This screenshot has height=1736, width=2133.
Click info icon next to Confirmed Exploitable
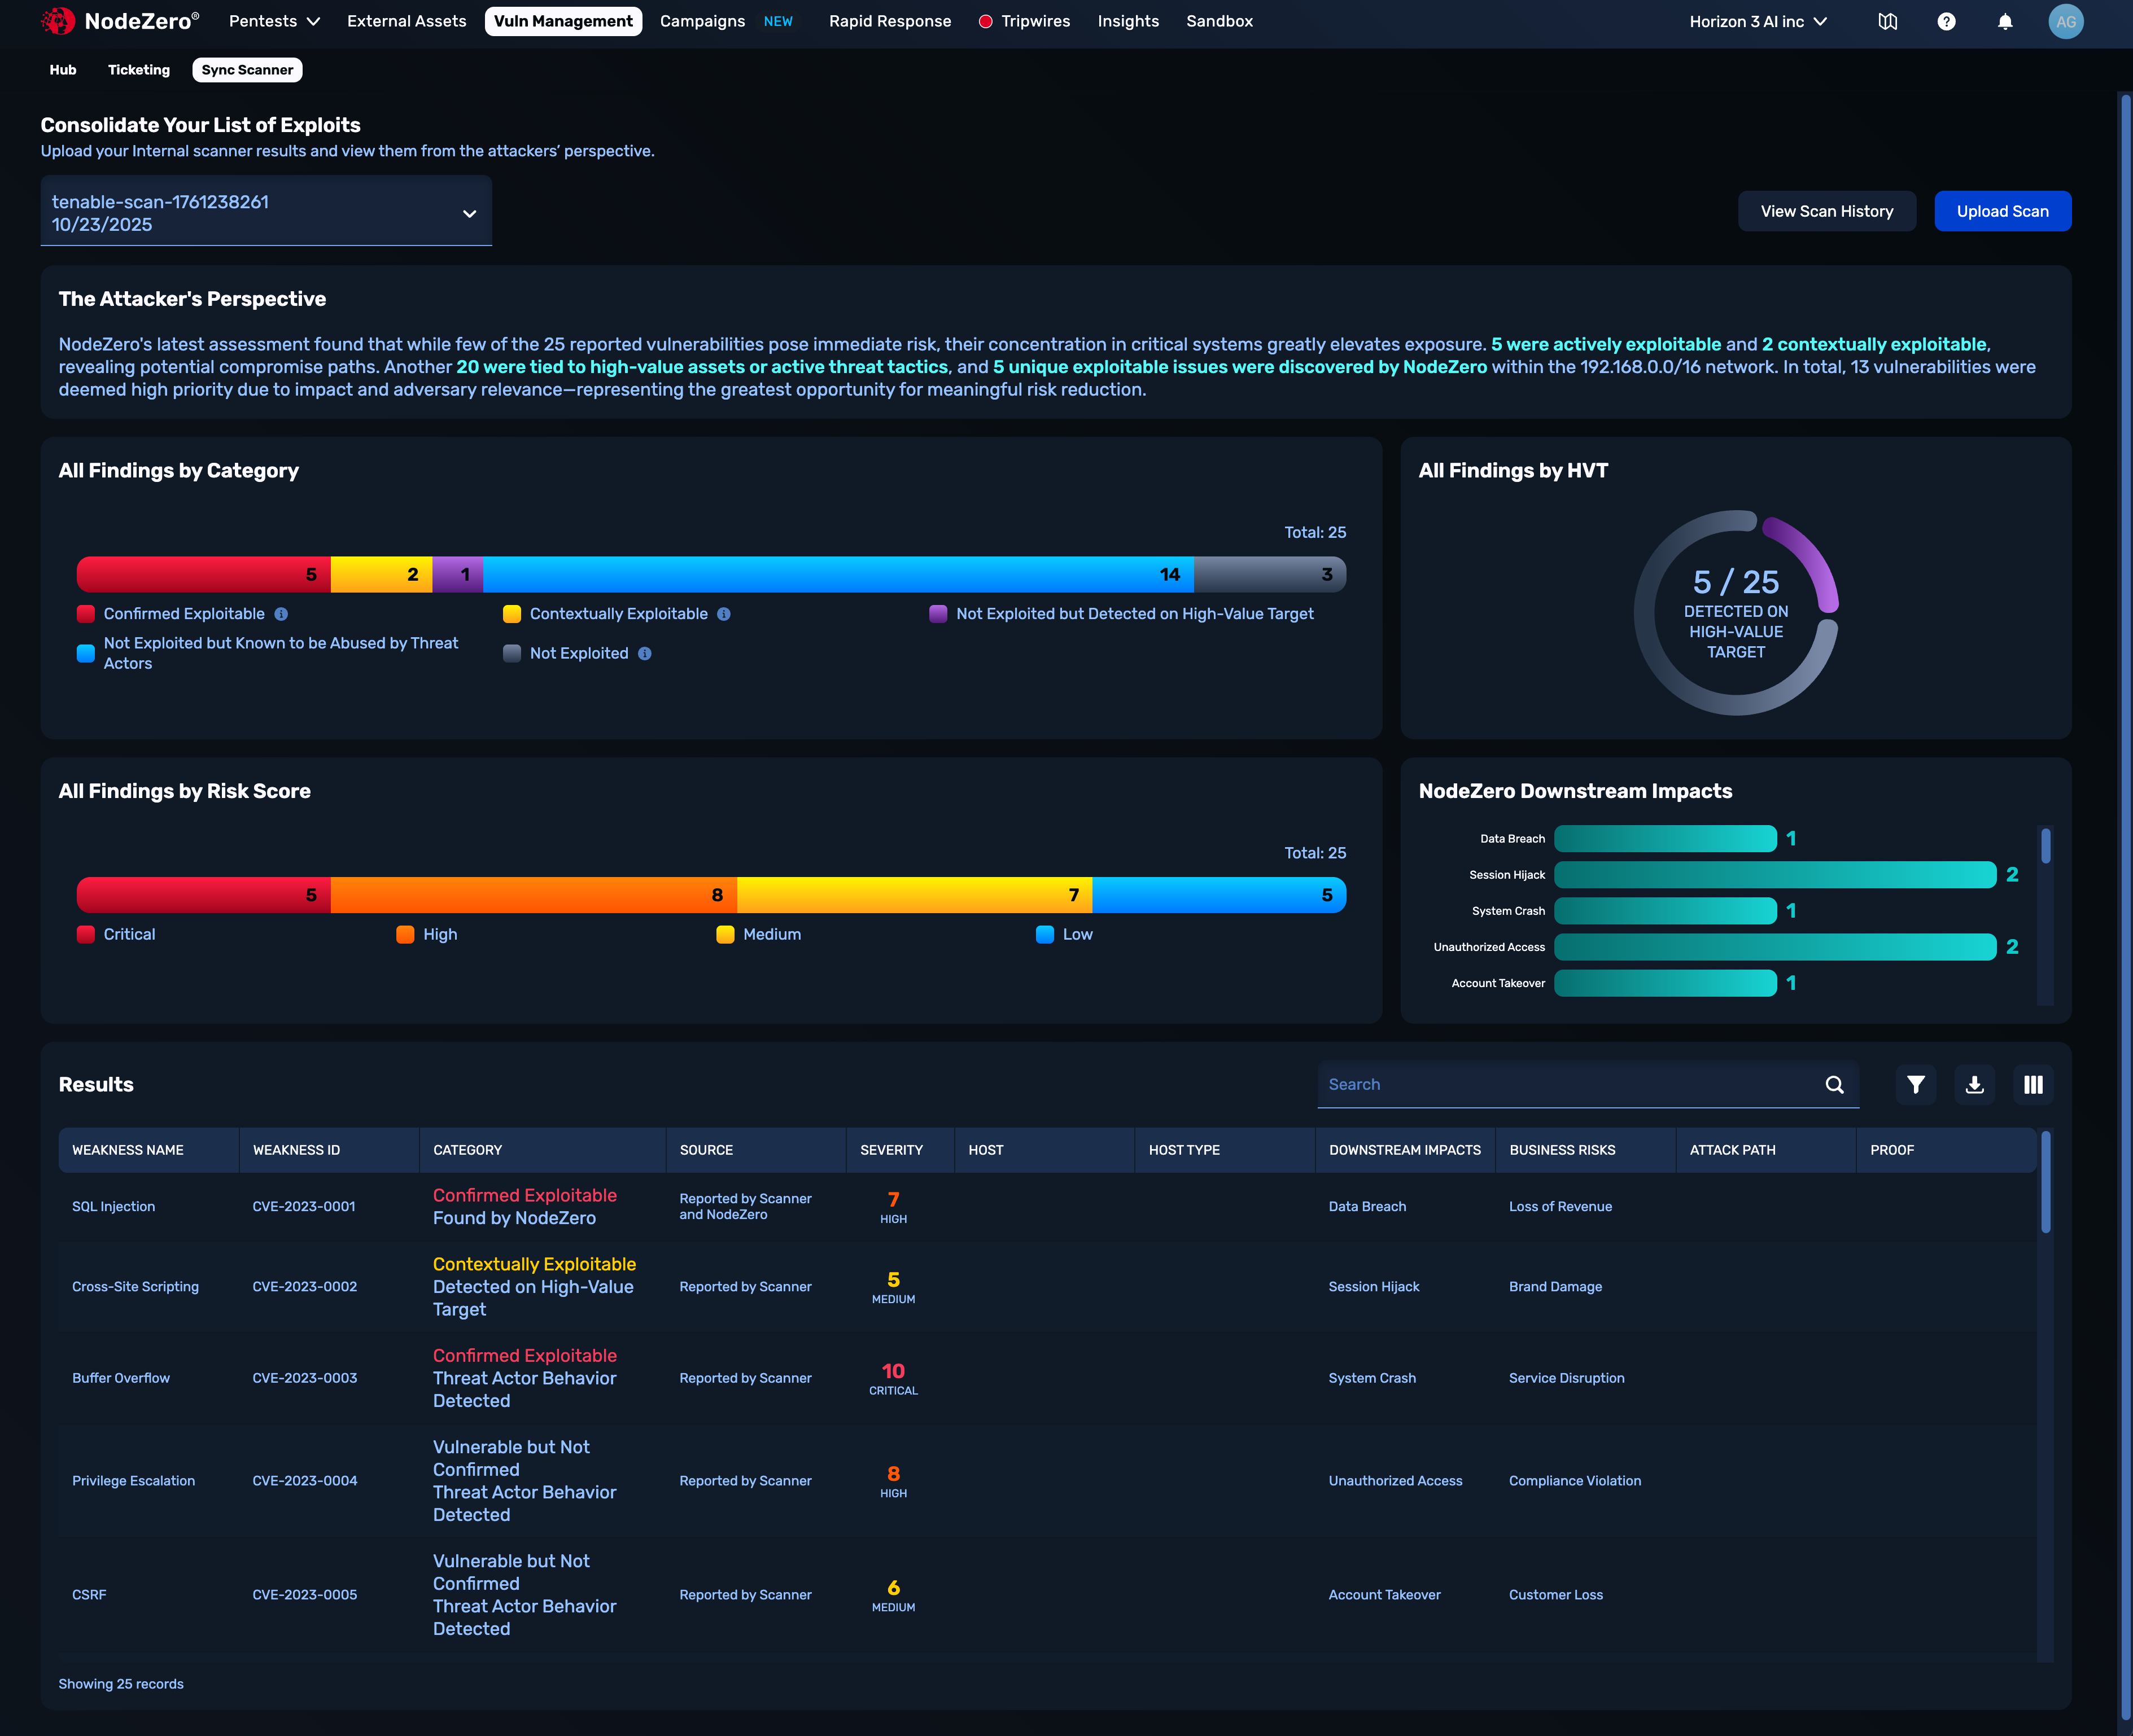pos(281,614)
